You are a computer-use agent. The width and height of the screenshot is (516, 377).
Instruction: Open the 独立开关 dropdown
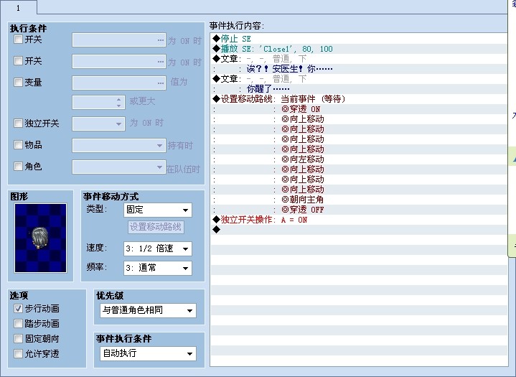pyautogui.click(x=98, y=124)
